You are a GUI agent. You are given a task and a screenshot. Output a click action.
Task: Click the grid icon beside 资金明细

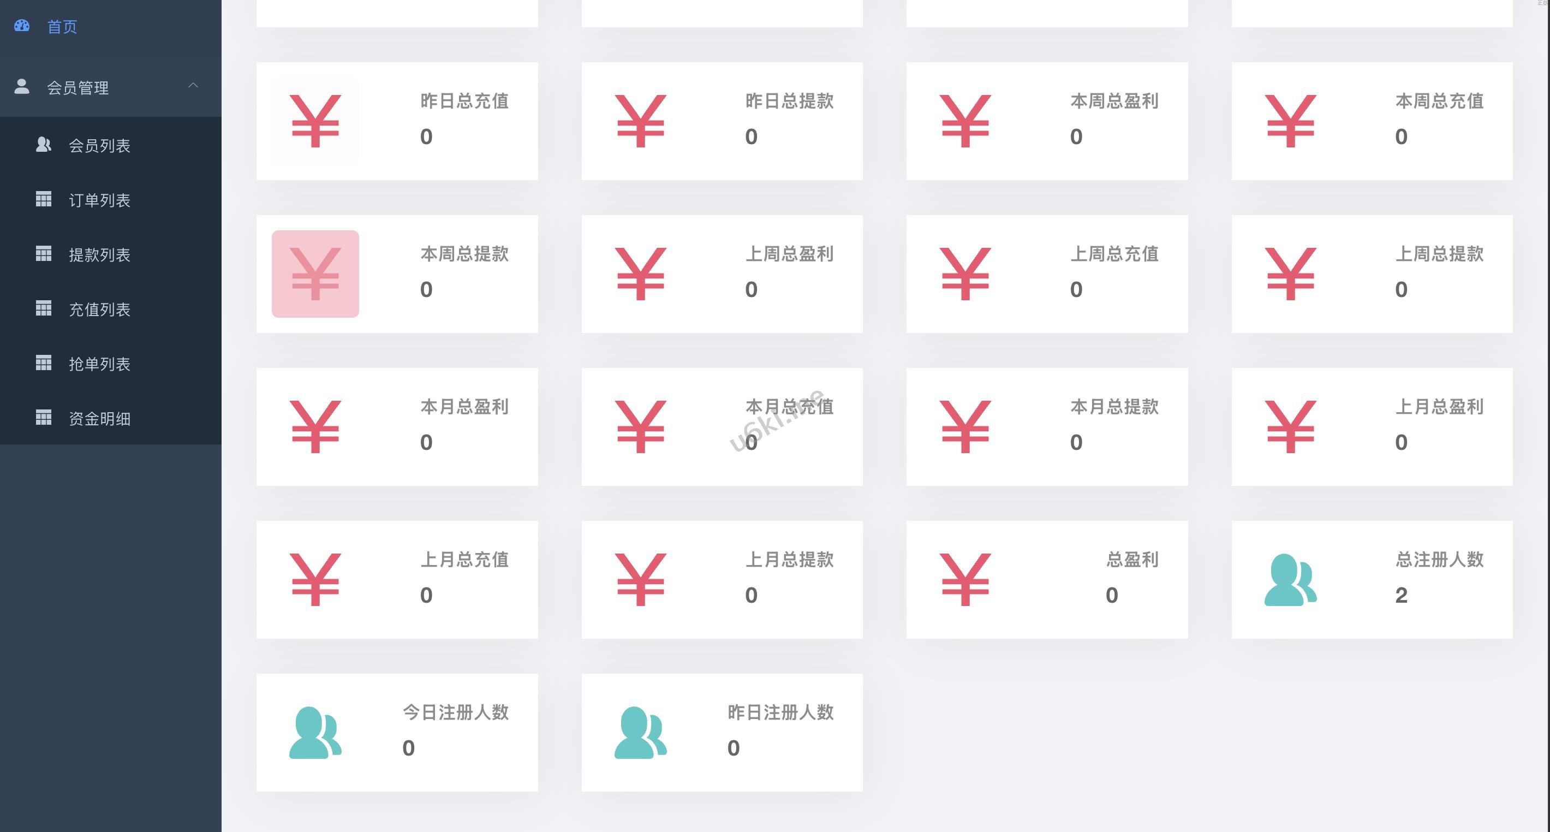[x=43, y=417]
